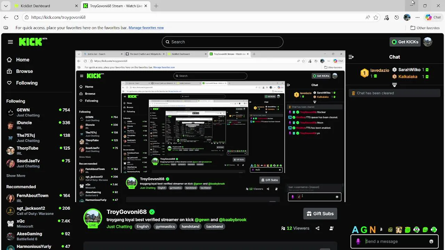Insert the green letter G emote

tap(364, 230)
